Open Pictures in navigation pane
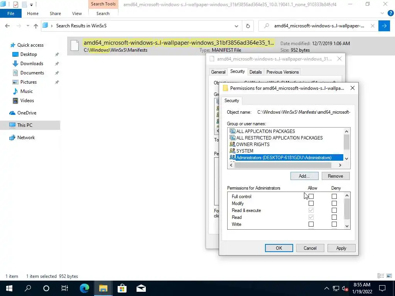Image resolution: width=395 pixels, height=296 pixels. point(29,82)
